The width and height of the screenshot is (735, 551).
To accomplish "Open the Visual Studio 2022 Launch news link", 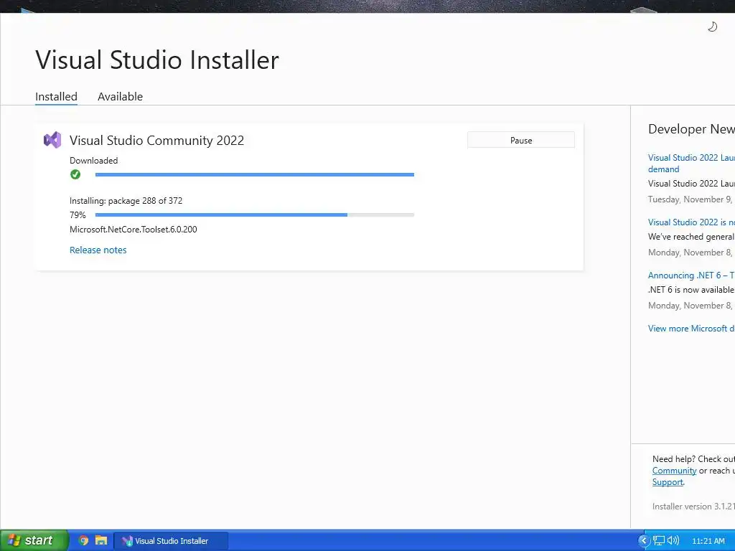I will 691,163.
